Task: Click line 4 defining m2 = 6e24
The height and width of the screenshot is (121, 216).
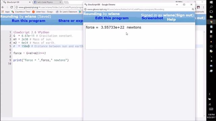Action: [34, 43]
